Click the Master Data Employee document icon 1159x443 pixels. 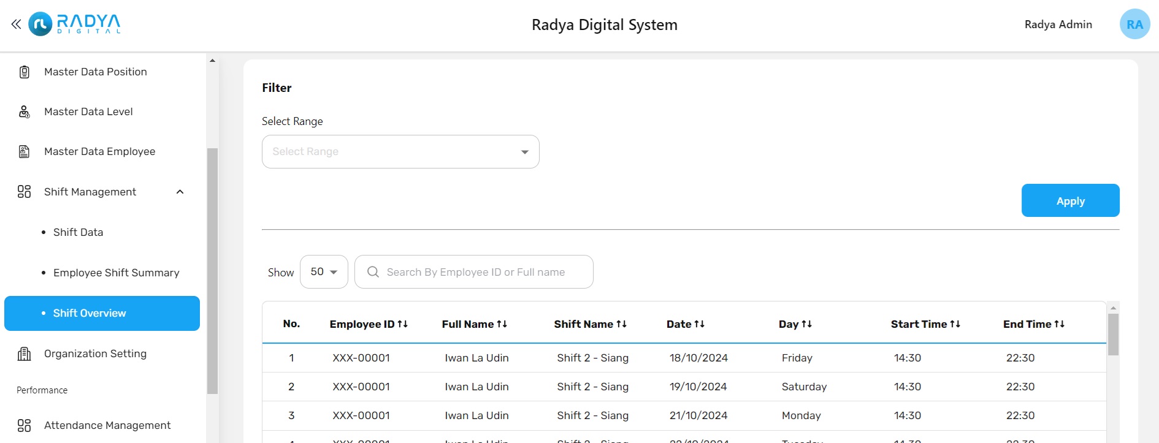pos(25,152)
